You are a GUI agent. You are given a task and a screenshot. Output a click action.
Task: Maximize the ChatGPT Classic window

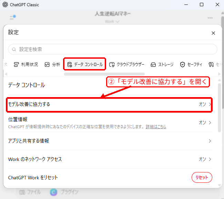[202, 4]
